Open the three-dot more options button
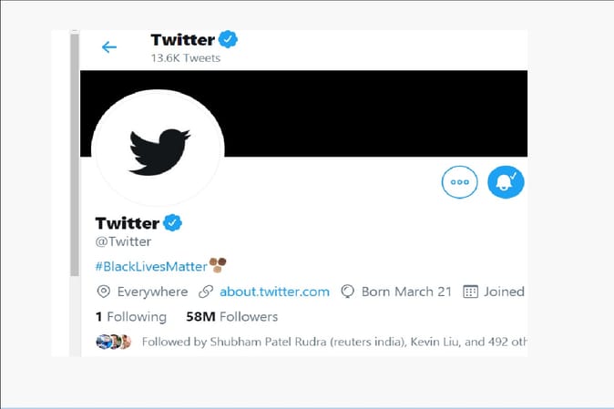Image resolution: width=614 pixels, height=409 pixels. [x=459, y=181]
